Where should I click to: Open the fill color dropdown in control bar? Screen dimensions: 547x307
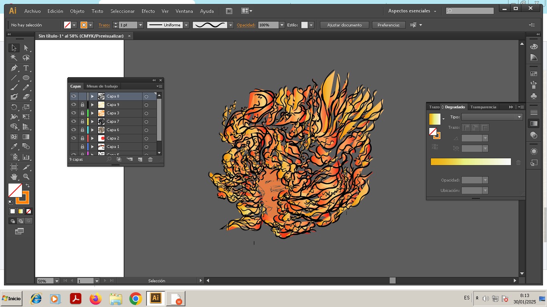point(74,25)
